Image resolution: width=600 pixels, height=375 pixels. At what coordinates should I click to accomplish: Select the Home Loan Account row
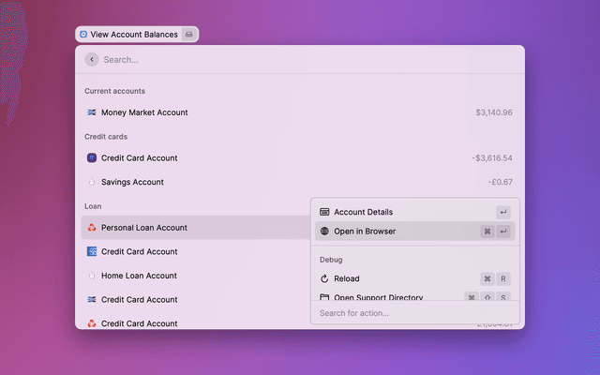point(139,276)
